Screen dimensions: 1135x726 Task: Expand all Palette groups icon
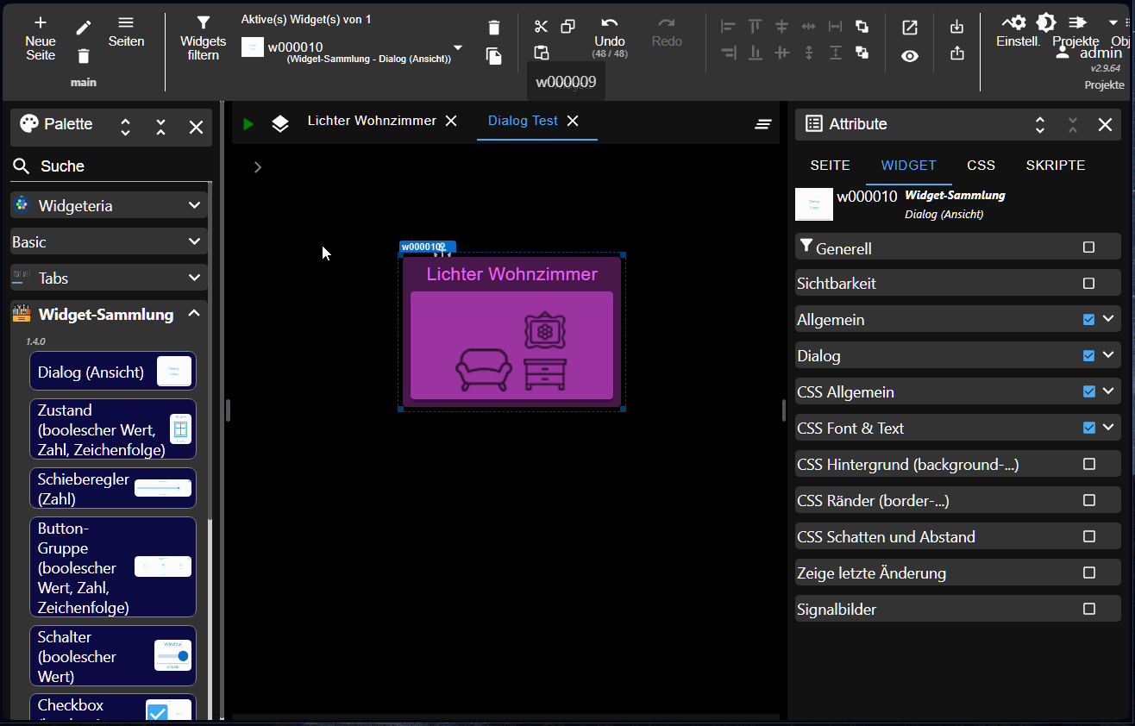[126, 127]
